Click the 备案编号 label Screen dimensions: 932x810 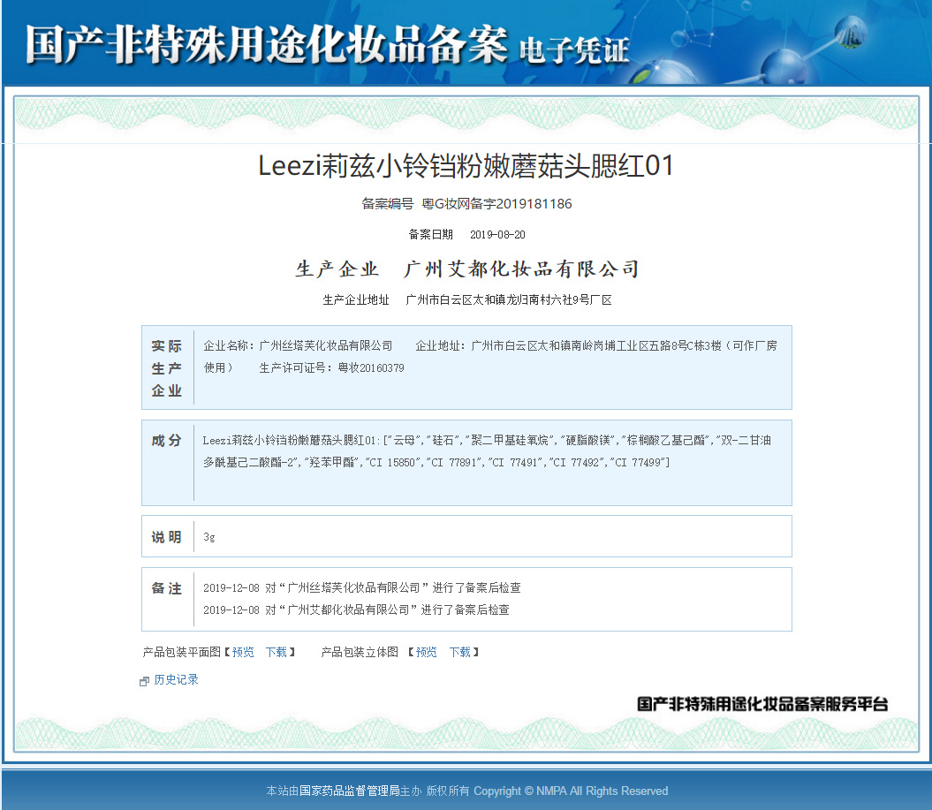click(388, 204)
